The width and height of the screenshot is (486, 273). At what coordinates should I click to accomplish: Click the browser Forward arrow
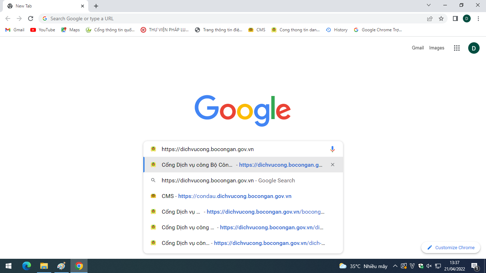(x=19, y=18)
